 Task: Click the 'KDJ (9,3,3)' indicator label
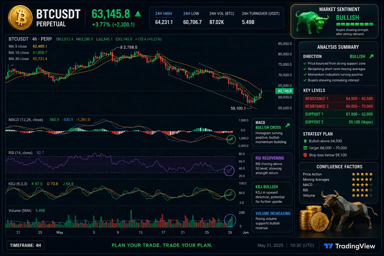point(18,184)
